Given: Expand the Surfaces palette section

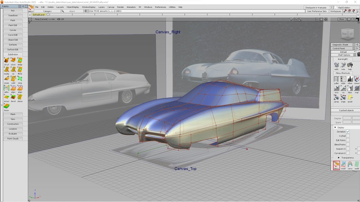Looking at the screenshot, I should click(x=13, y=45).
